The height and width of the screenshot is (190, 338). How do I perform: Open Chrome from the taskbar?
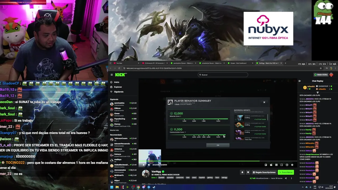[138, 187]
